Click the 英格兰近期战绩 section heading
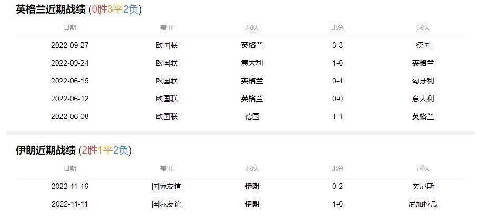The height and width of the screenshot is (217, 490). tap(52, 9)
